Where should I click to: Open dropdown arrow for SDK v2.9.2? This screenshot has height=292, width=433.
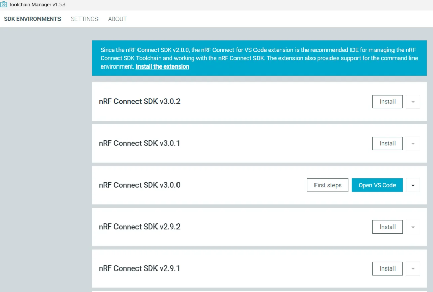pyautogui.click(x=413, y=227)
